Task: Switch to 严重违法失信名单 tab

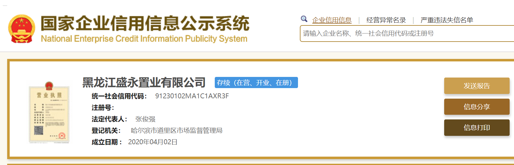Action: (x=447, y=20)
